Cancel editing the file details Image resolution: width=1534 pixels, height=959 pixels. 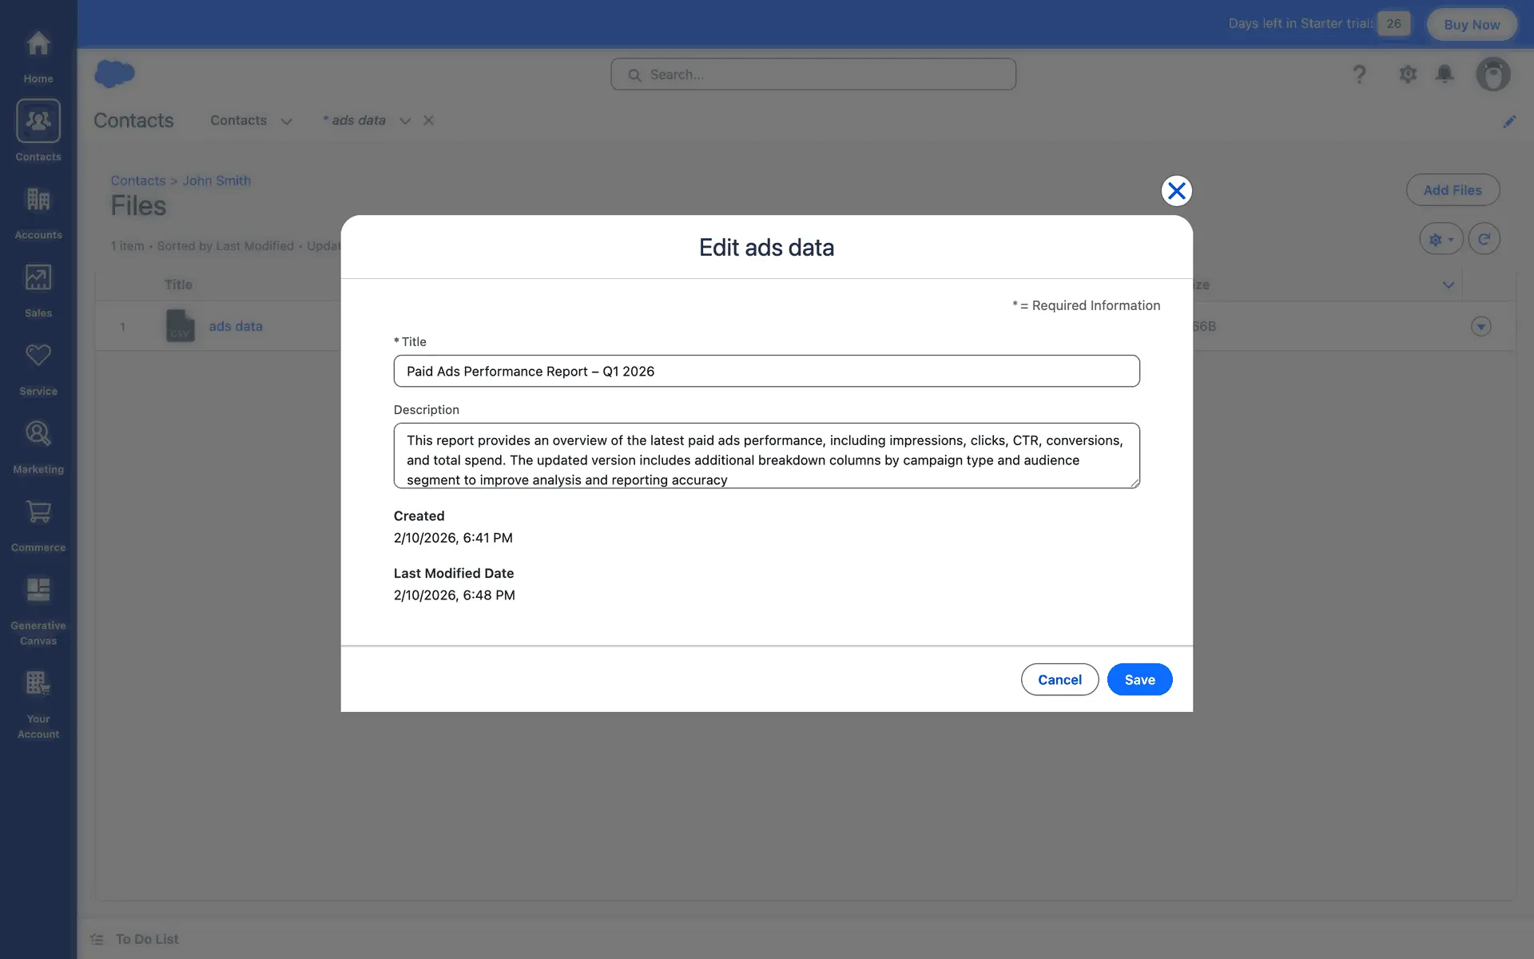click(x=1059, y=679)
